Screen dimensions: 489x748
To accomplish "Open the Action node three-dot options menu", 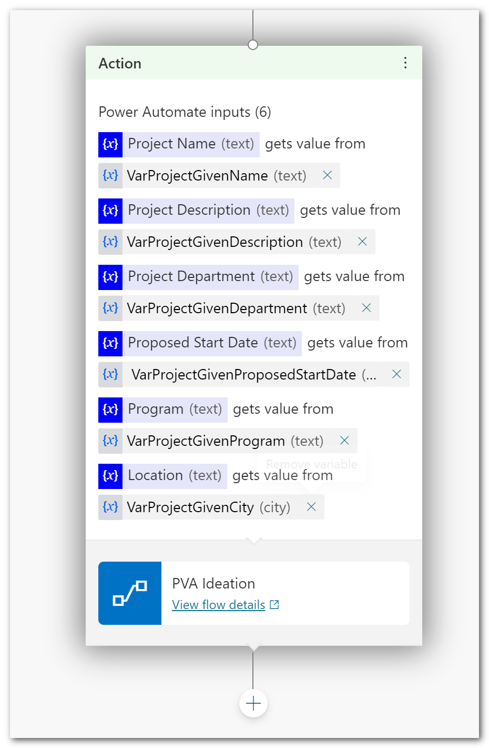I will [x=405, y=63].
